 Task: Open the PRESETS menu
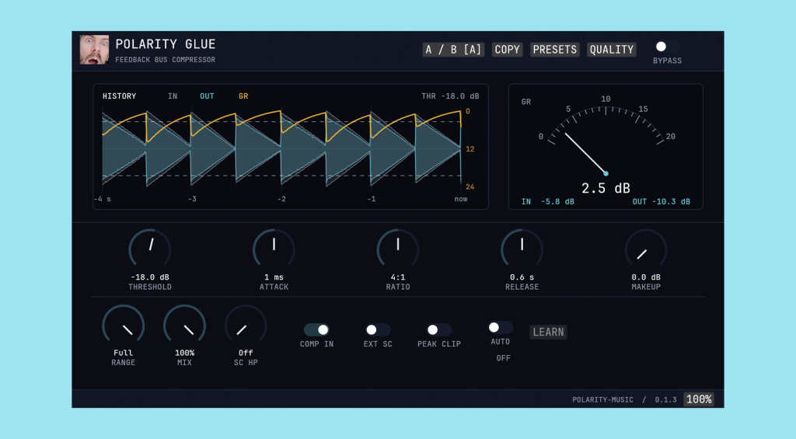[554, 50]
